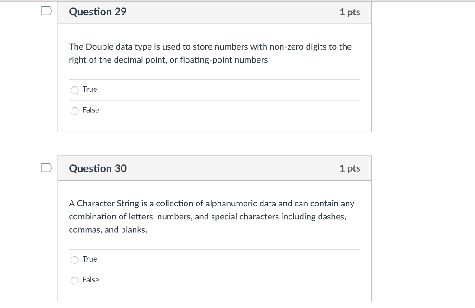Image resolution: width=475 pixels, height=308 pixels.
Task: Select the flag icon above the bookmark icon
Action: 46,11
